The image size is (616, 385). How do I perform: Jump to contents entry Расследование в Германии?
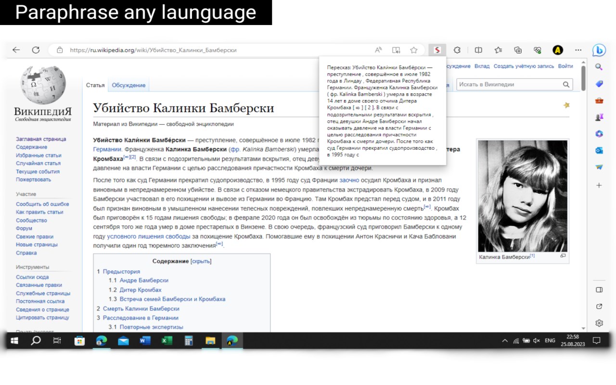coord(141,318)
